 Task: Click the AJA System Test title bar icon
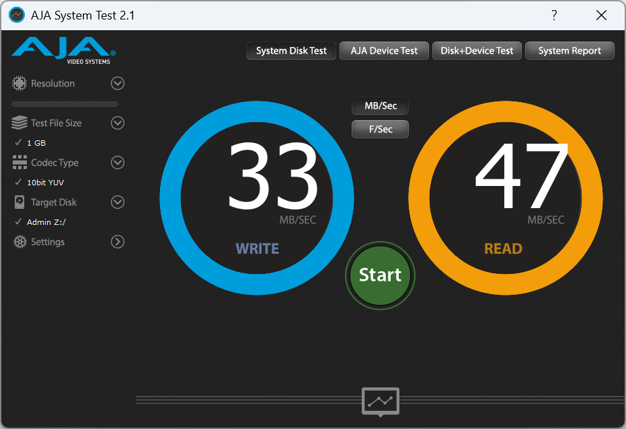(x=17, y=15)
